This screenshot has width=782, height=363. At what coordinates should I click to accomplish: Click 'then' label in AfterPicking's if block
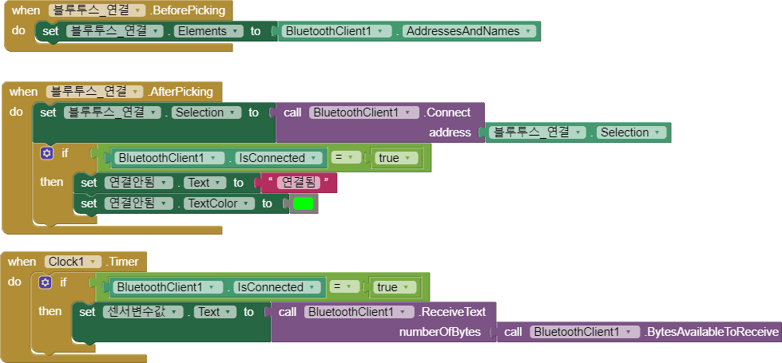[x=51, y=182]
